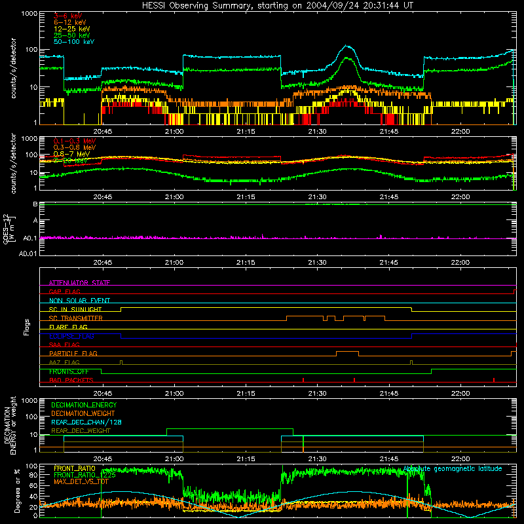Select the 3-6 keV legend label
This screenshot has height=524, width=524.
pyautogui.click(x=67, y=16)
